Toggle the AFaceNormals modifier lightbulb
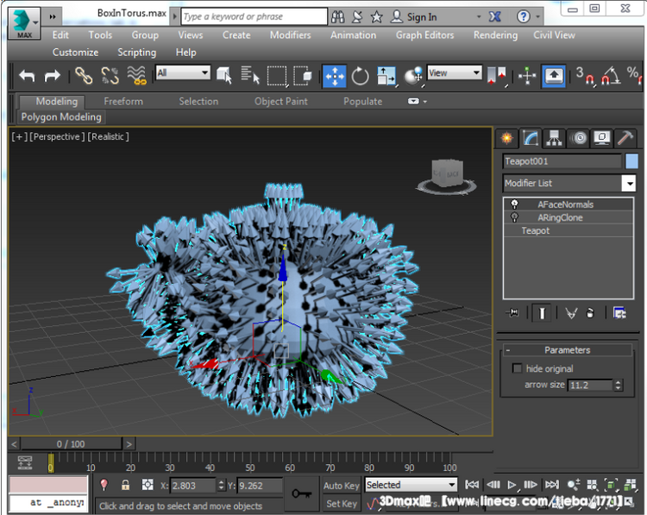Image resolution: width=647 pixels, height=515 pixels. (514, 204)
